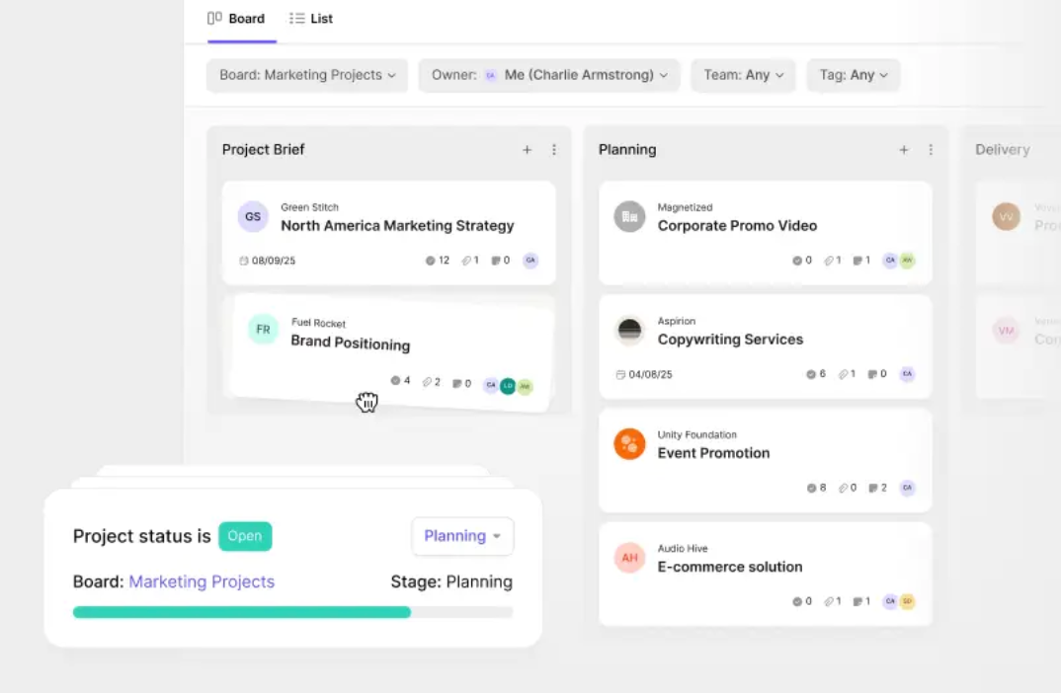The image size is (1061, 693).
Task: Click the yellow member avatar on E-commerce solution card
Action: click(908, 601)
